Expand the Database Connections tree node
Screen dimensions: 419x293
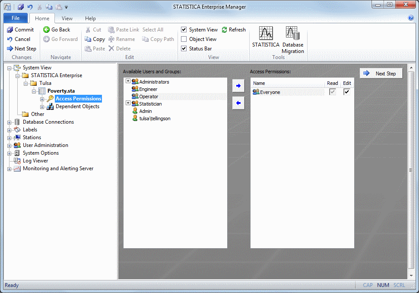click(x=10, y=122)
